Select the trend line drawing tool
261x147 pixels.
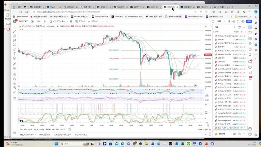pos(15,31)
